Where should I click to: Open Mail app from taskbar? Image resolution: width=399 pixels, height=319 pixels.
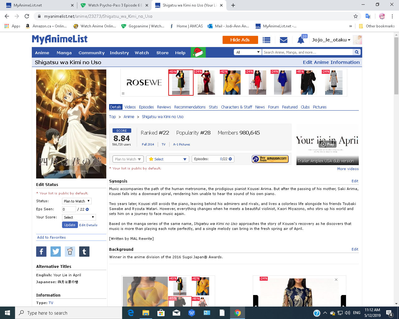tap(176, 313)
